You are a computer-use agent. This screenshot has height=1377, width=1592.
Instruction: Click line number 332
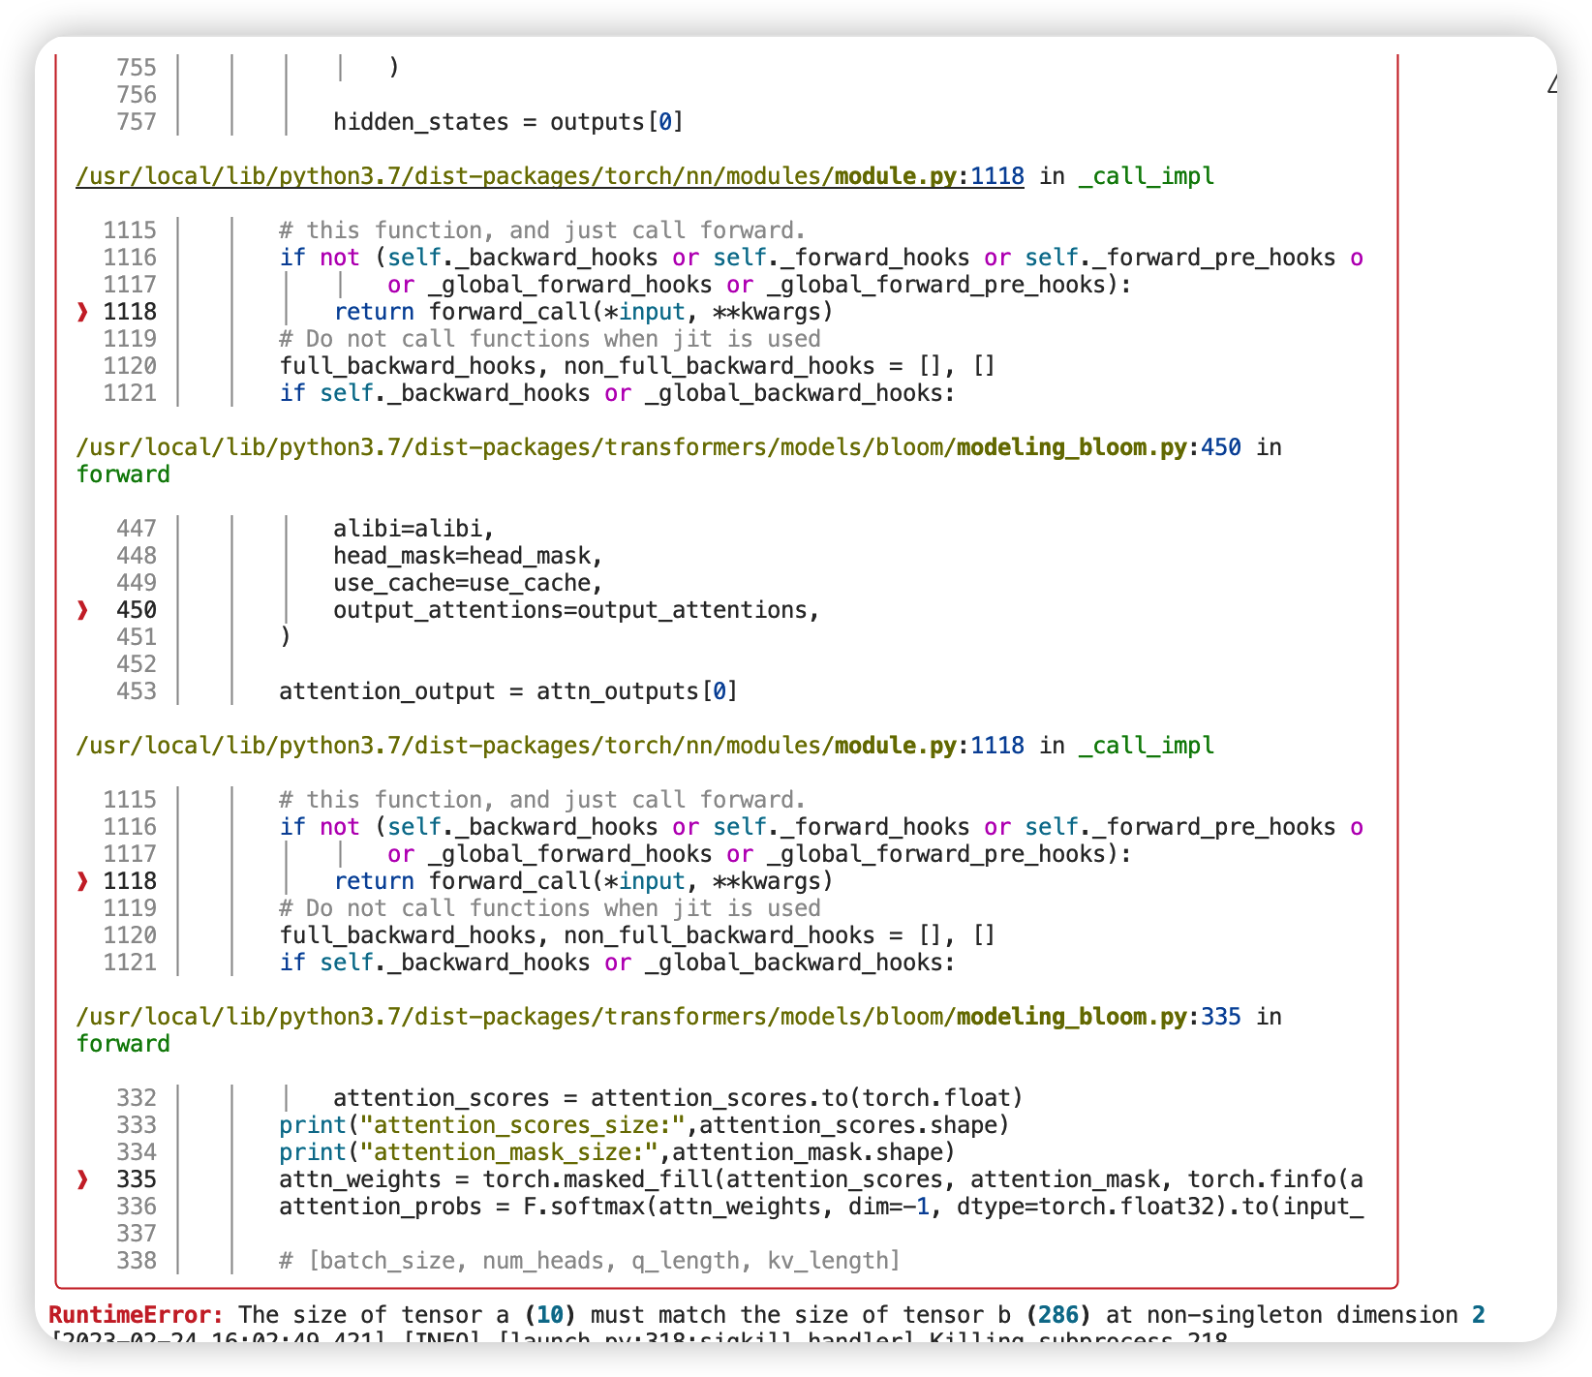138,1097
